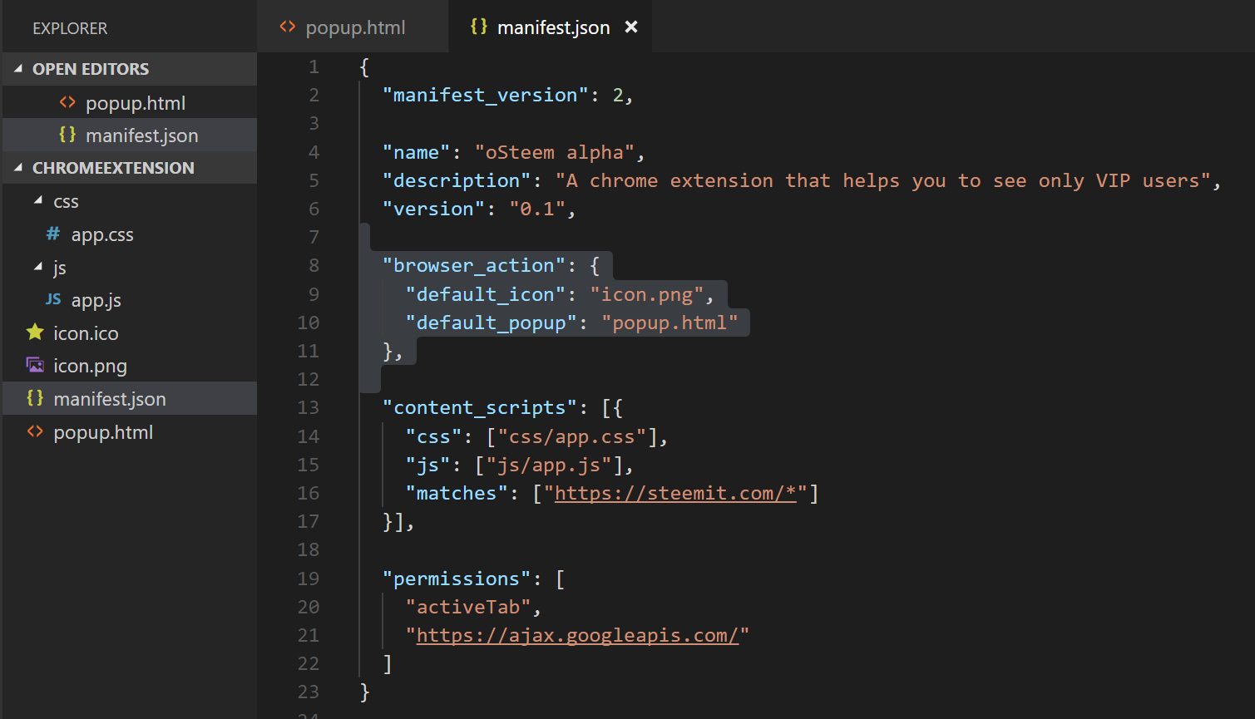Click the "description" key text
This screenshot has width=1255, height=719.
(457, 181)
